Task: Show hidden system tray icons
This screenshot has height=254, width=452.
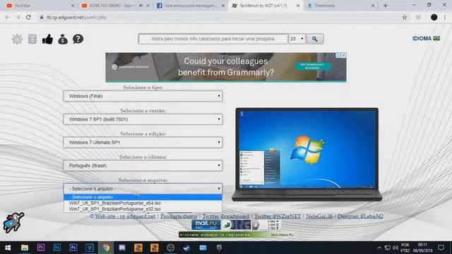Action: [x=379, y=248]
